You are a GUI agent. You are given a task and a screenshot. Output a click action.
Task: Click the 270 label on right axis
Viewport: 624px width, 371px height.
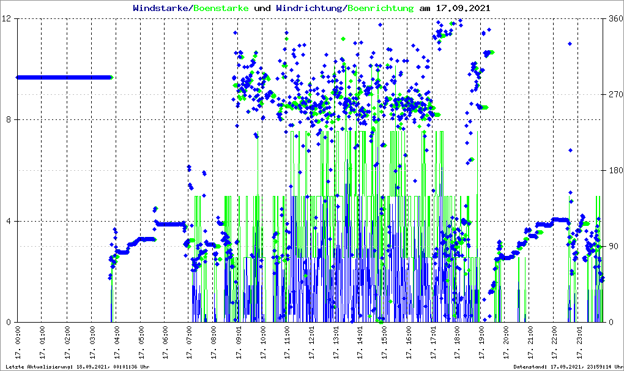[x=614, y=95]
